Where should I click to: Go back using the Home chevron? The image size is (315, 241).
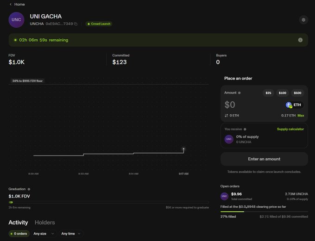pyautogui.click(x=11, y=4)
